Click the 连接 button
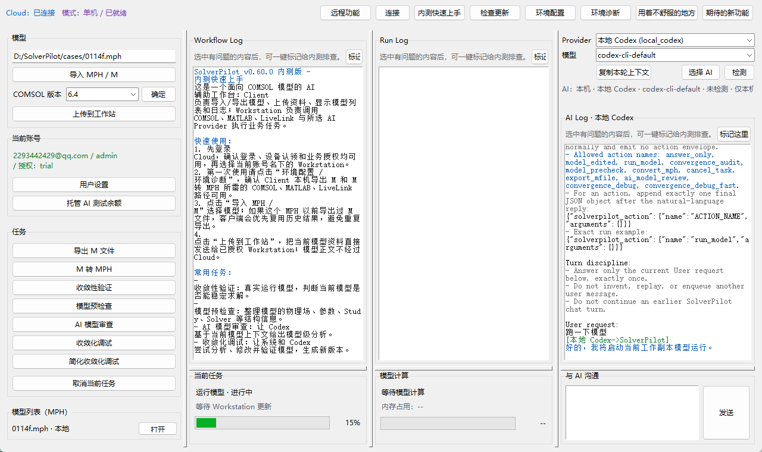This screenshot has width=762, height=452. click(x=392, y=13)
